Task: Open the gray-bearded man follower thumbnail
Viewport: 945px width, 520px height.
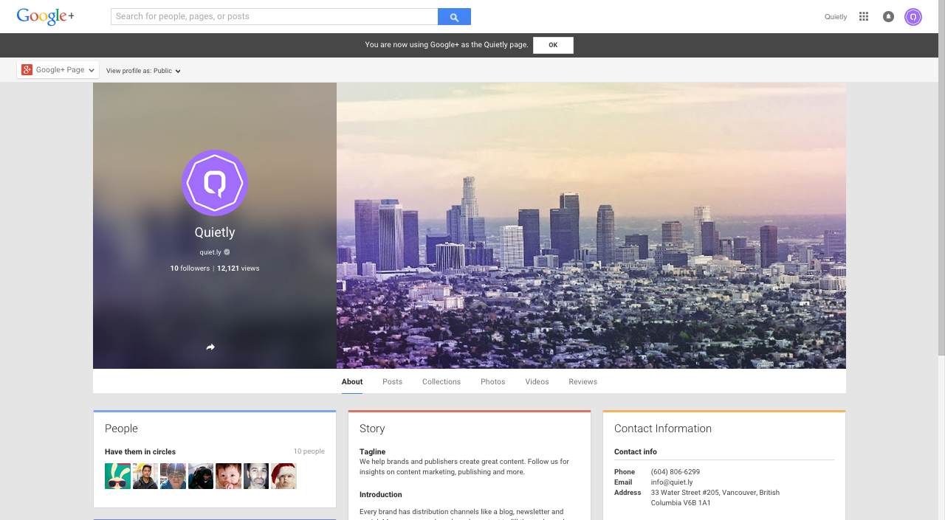Action: [x=256, y=476]
